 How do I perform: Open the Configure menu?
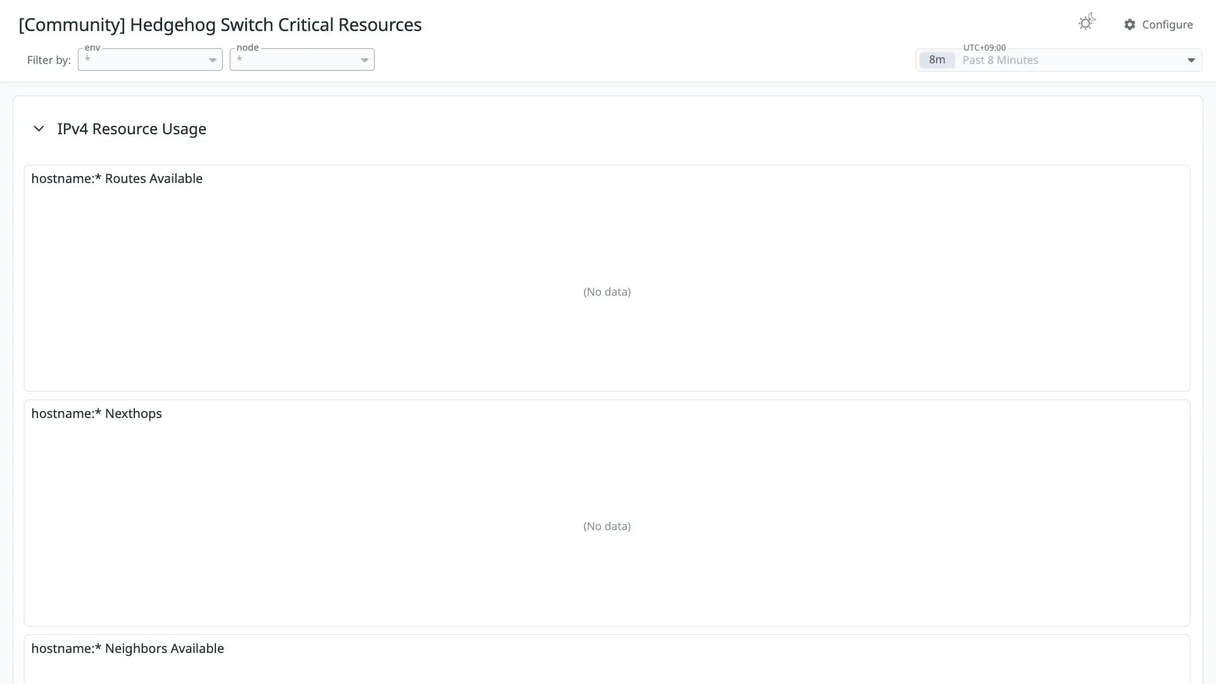(x=1158, y=25)
